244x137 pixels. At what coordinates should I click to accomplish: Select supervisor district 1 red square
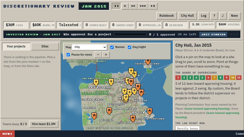click(x=178, y=78)
